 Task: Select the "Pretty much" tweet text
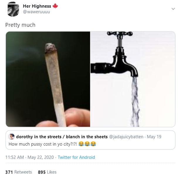click(x=20, y=25)
